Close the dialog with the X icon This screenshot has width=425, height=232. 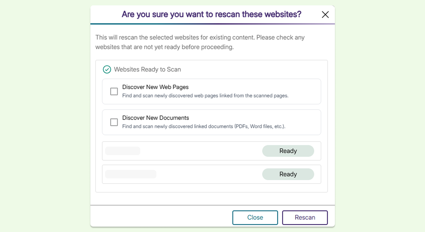pos(325,14)
